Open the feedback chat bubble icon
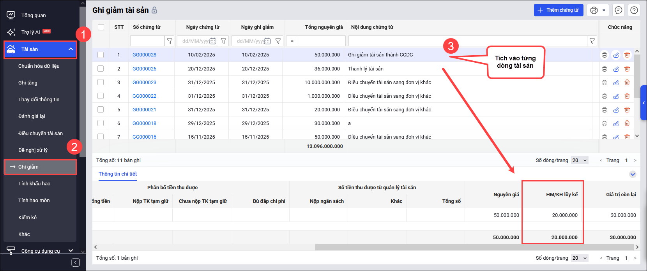 pyautogui.click(x=619, y=11)
